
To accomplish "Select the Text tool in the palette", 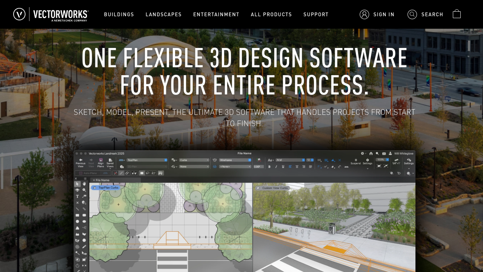I will pyautogui.click(x=77, y=196).
